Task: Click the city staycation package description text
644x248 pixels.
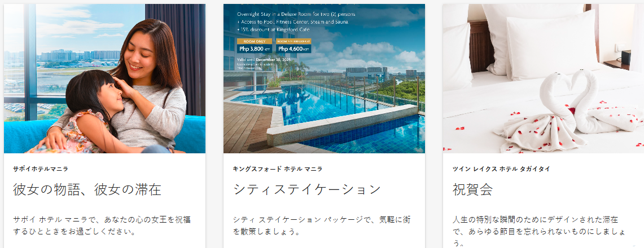Action: click(x=321, y=225)
